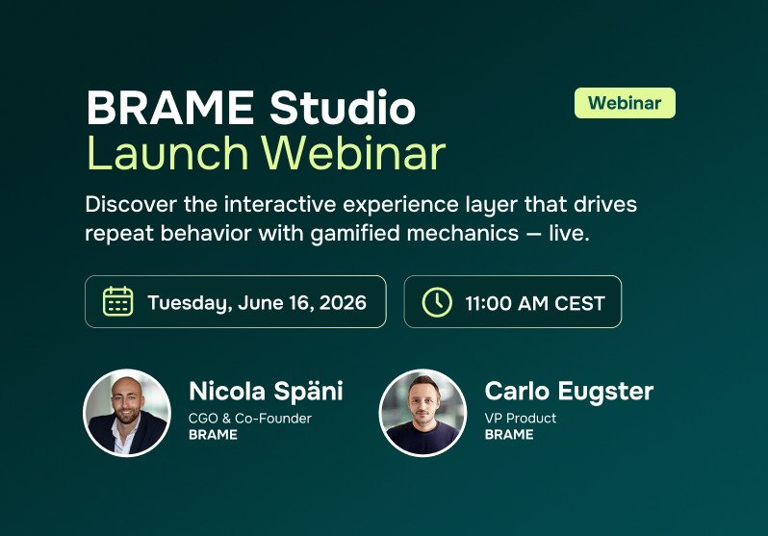
Task: Open Nicola Späni's profile photo
Action: 127,413
